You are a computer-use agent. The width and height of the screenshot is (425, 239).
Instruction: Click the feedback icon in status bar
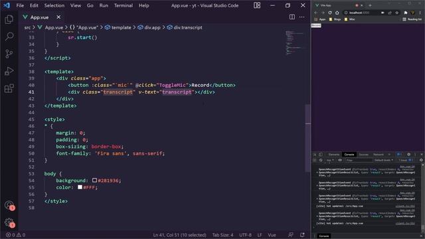291,235
